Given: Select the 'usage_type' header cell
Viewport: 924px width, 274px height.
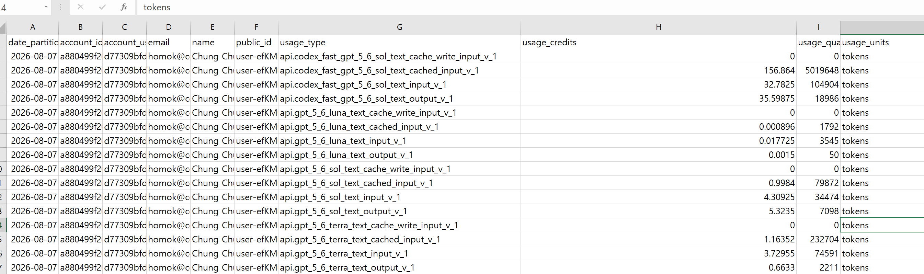Looking at the screenshot, I should coord(399,42).
